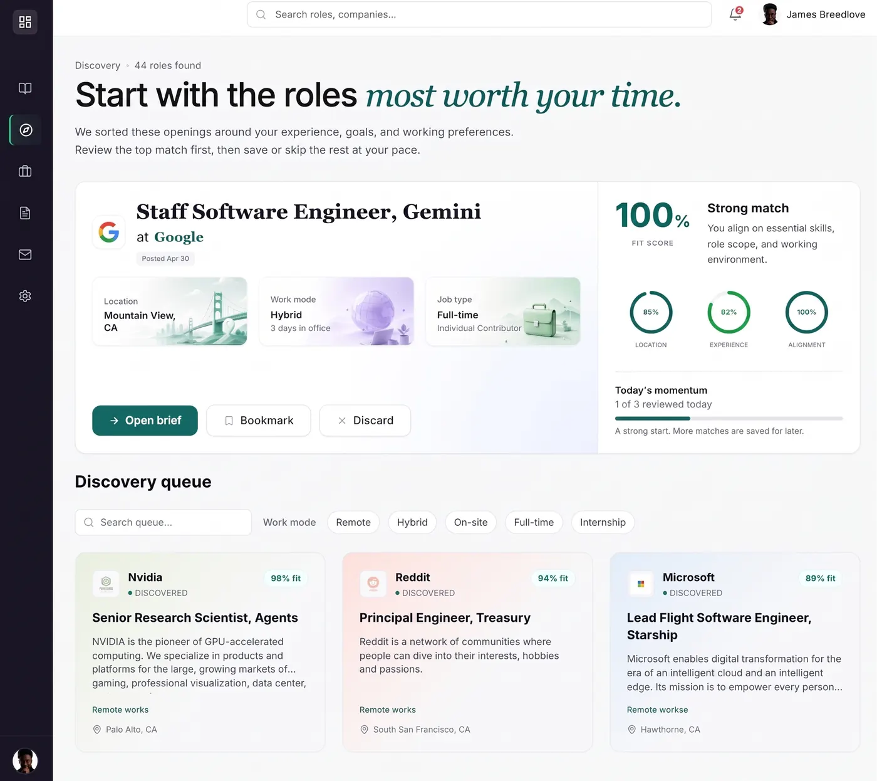Open Senior Research Scientist, Agents role
Screen dimensions: 877x781
(195, 617)
